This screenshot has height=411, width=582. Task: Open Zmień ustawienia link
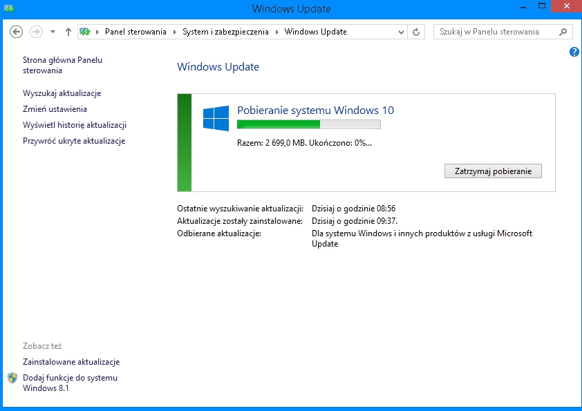(x=55, y=109)
